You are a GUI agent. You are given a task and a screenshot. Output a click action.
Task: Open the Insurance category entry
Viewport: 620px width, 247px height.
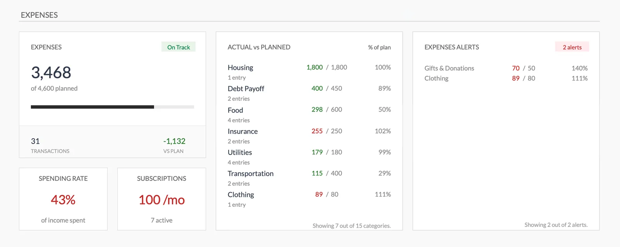click(243, 132)
